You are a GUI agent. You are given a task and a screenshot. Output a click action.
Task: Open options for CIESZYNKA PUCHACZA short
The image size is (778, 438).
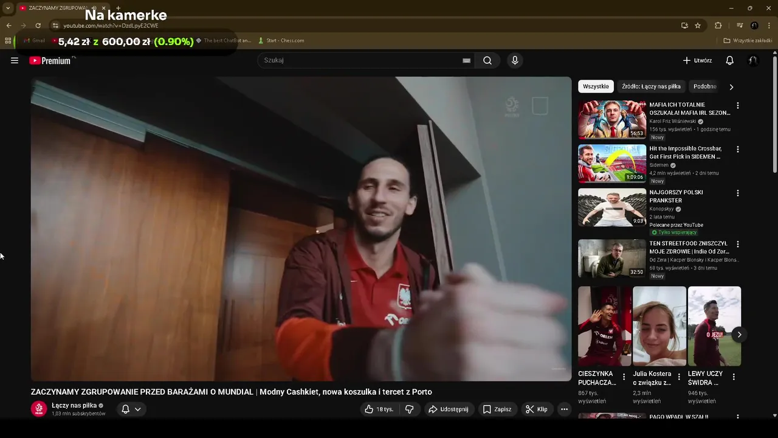click(x=624, y=377)
